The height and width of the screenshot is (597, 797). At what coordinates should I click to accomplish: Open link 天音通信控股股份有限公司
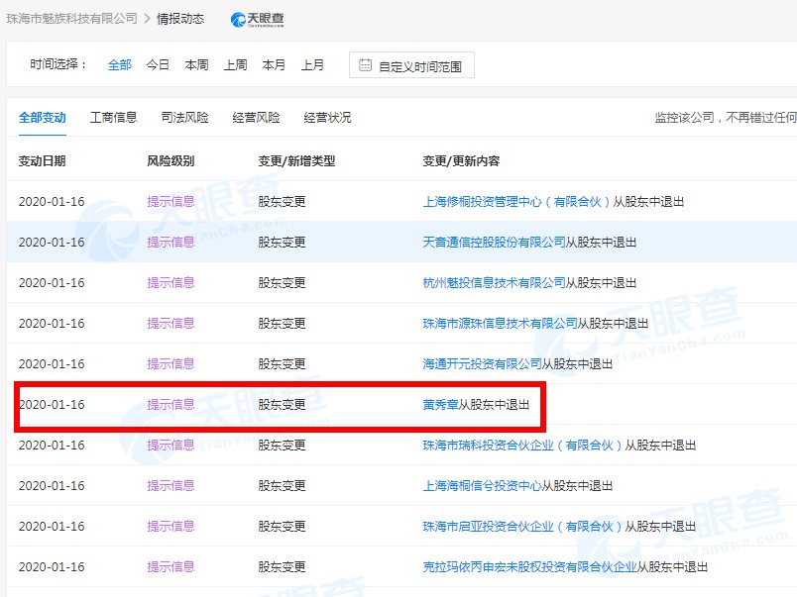coord(494,243)
